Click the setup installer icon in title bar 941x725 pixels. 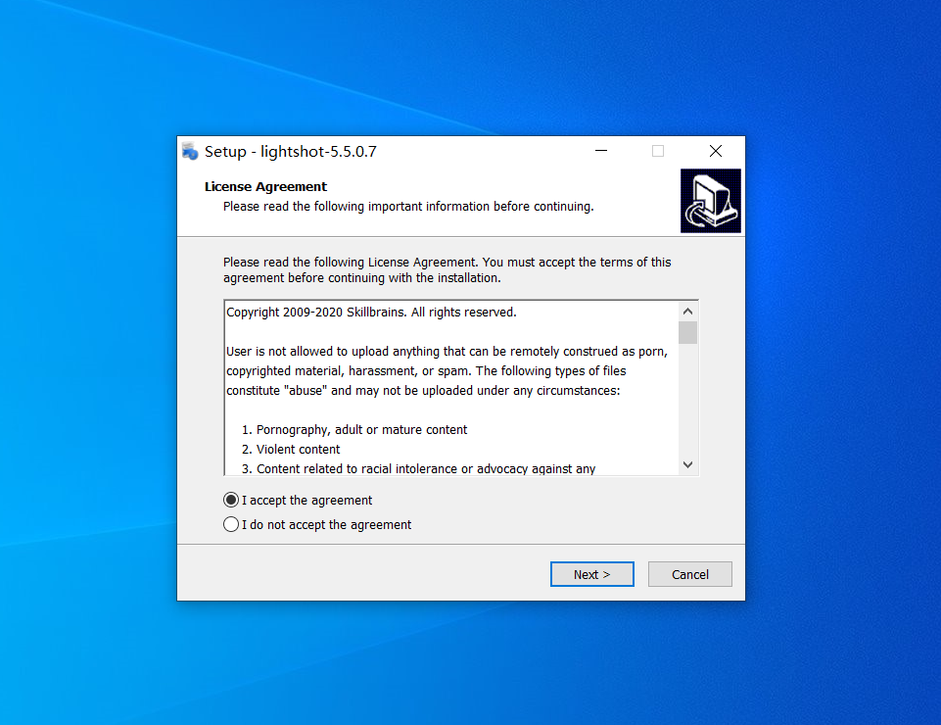[190, 151]
